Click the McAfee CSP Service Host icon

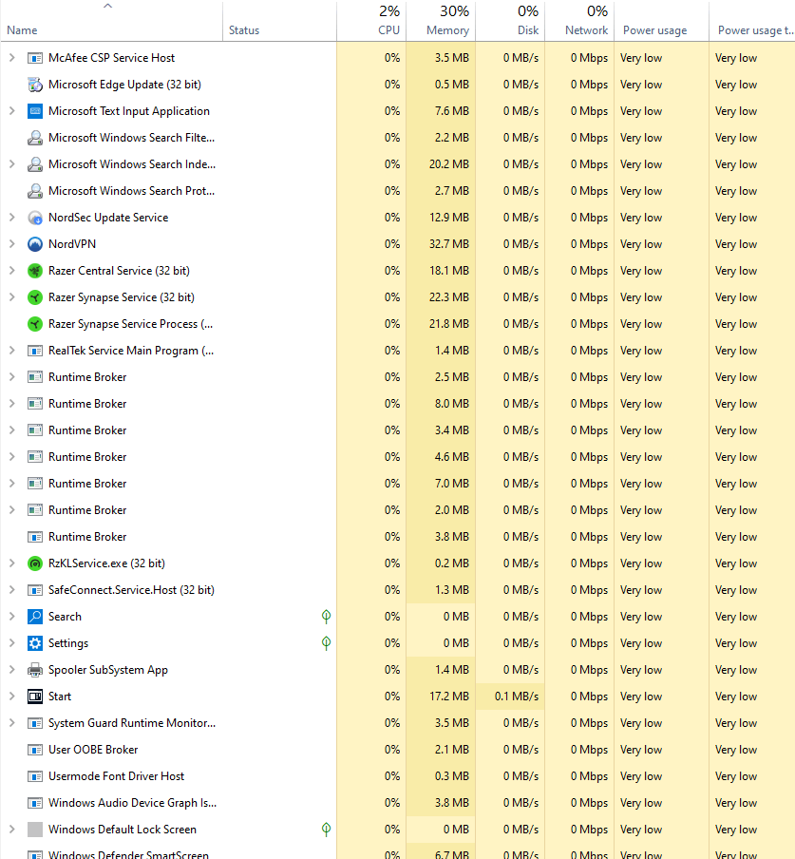tap(35, 58)
